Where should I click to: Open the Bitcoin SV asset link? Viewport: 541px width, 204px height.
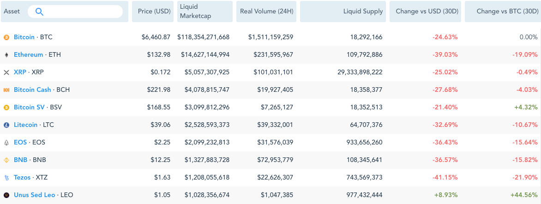pyautogui.click(x=29, y=108)
